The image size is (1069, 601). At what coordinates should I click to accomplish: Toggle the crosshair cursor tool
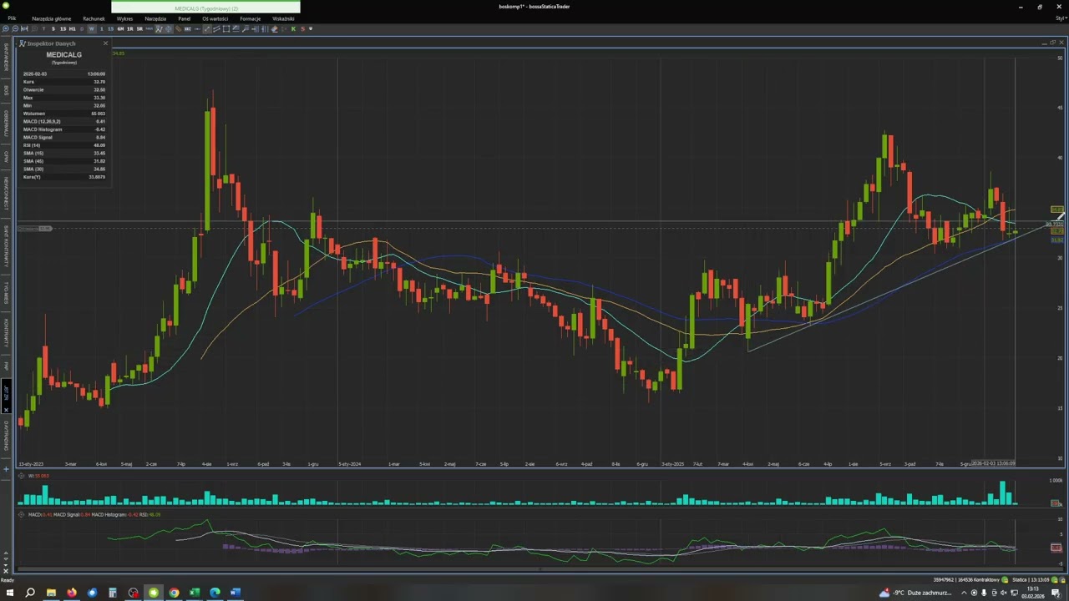[x=168, y=28]
